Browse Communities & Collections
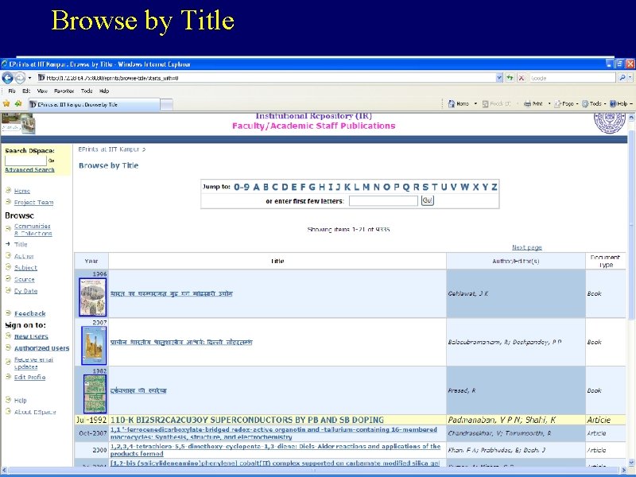 point(33,230)
